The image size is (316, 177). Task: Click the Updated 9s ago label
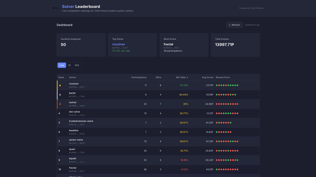(252, 25)
